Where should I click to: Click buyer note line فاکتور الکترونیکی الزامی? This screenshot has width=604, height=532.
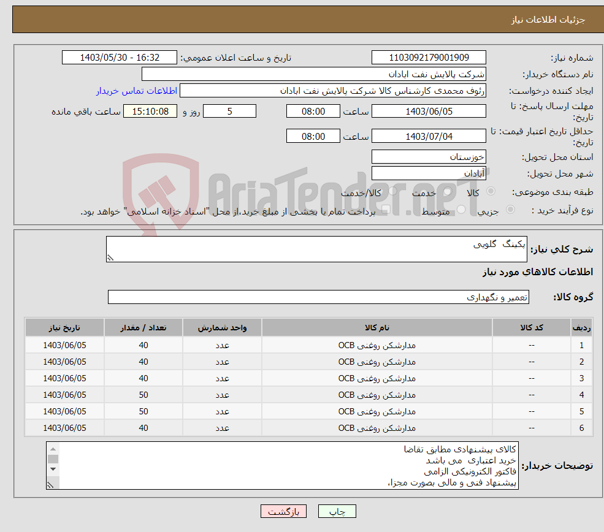470,471
